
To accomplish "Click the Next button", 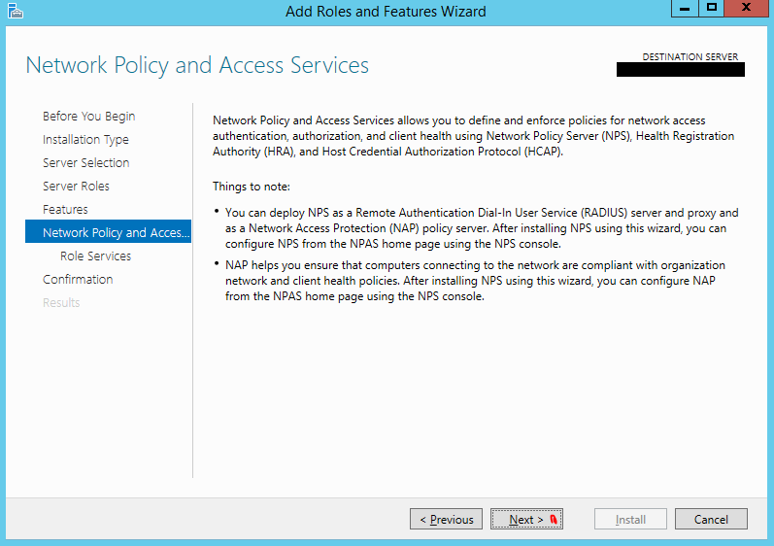I will coord(526,520).
